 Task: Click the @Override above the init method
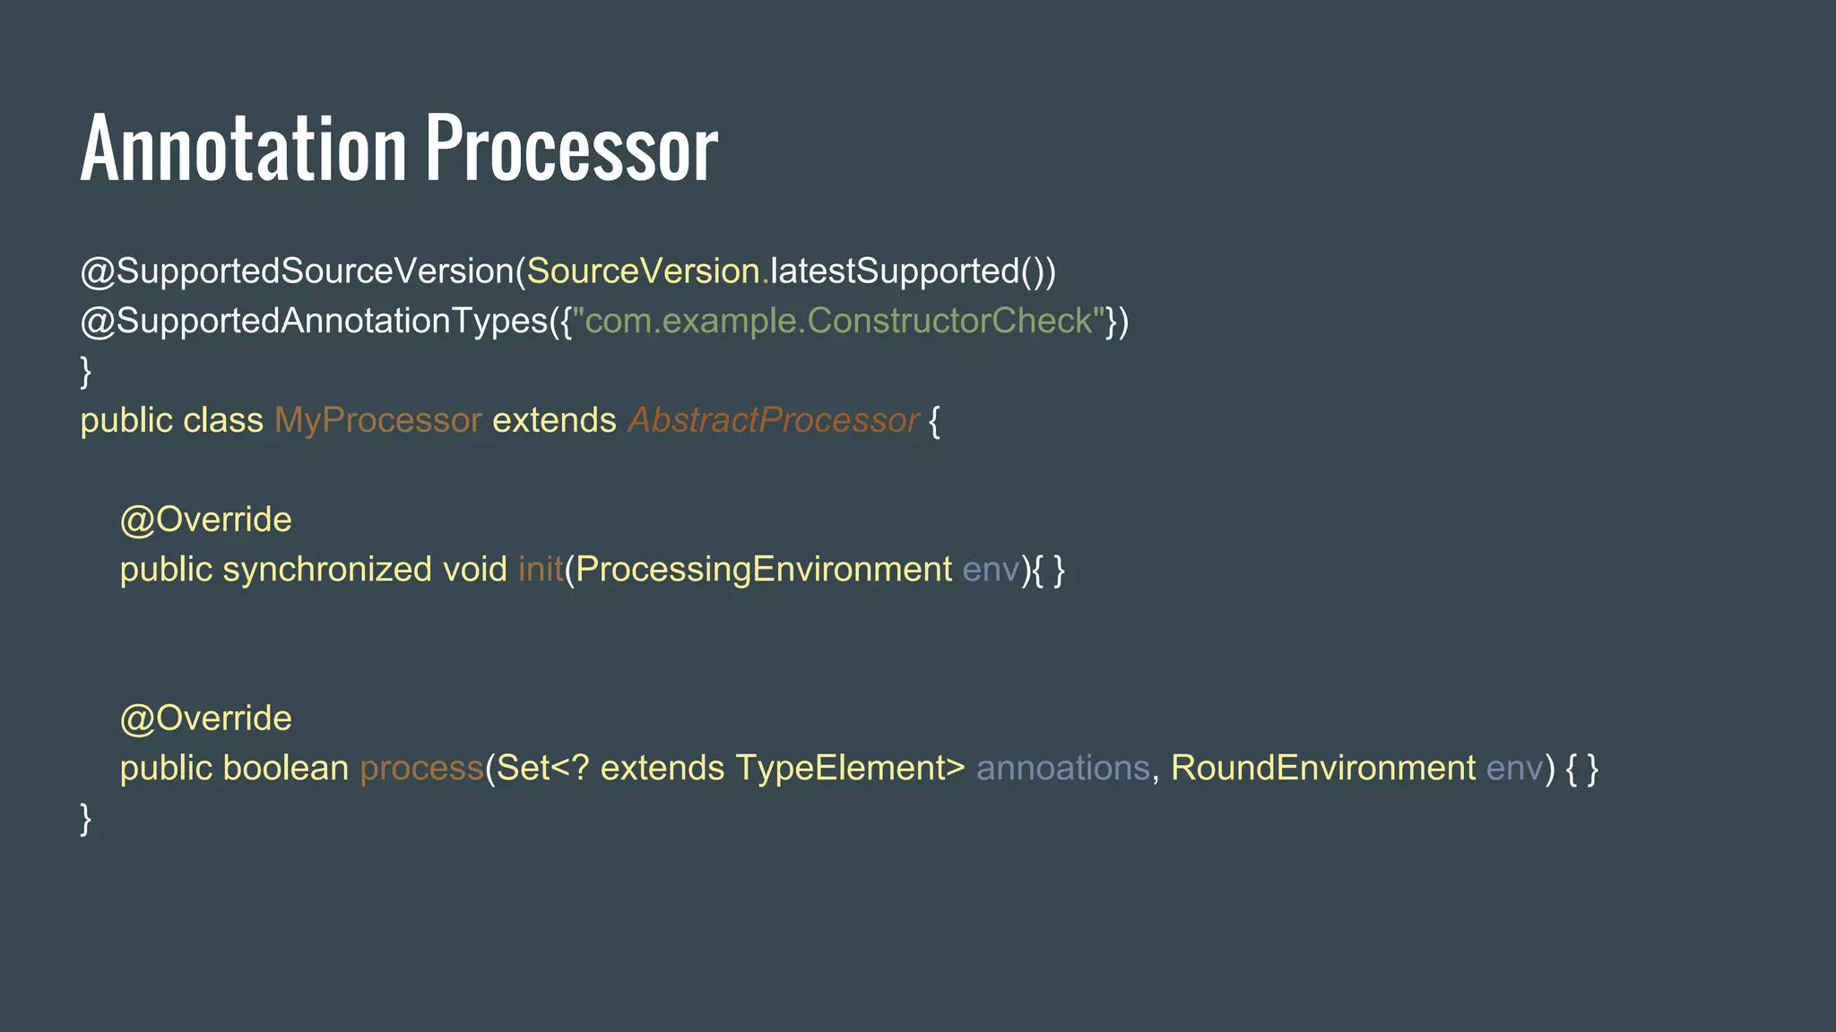point(206,520)
